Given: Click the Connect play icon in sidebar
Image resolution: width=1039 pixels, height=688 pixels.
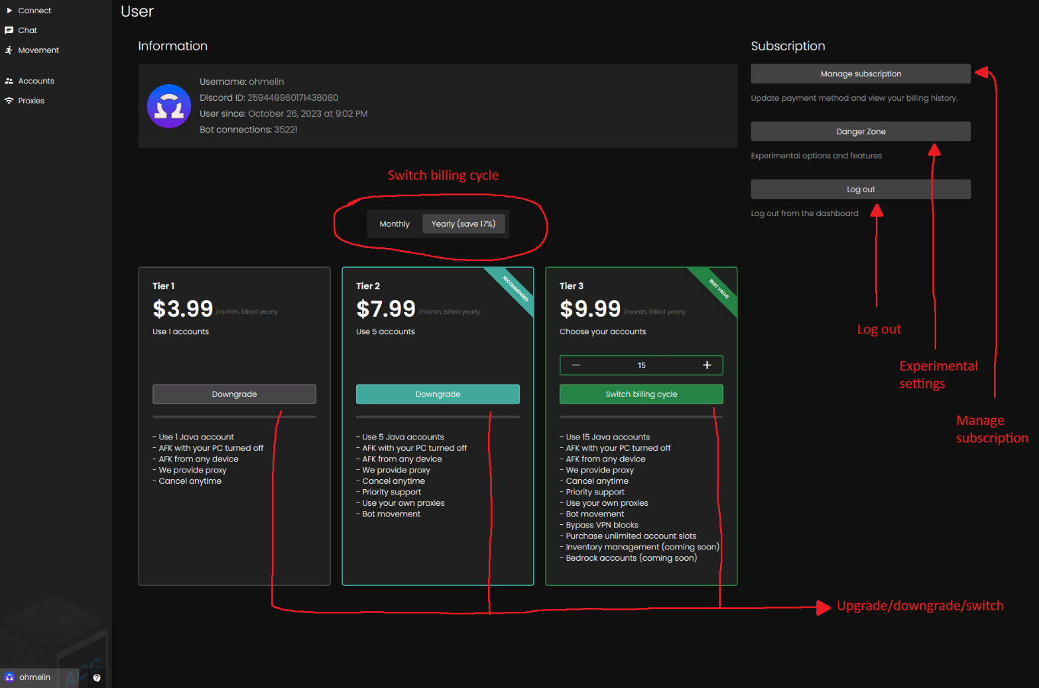Looking at the screenshot, I should 9,11.
